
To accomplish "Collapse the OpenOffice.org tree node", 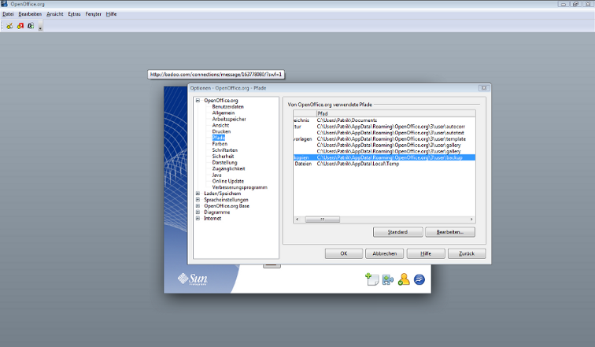I will (x=198, y=101).
